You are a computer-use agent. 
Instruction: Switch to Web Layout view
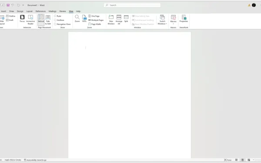pos(2,20)
